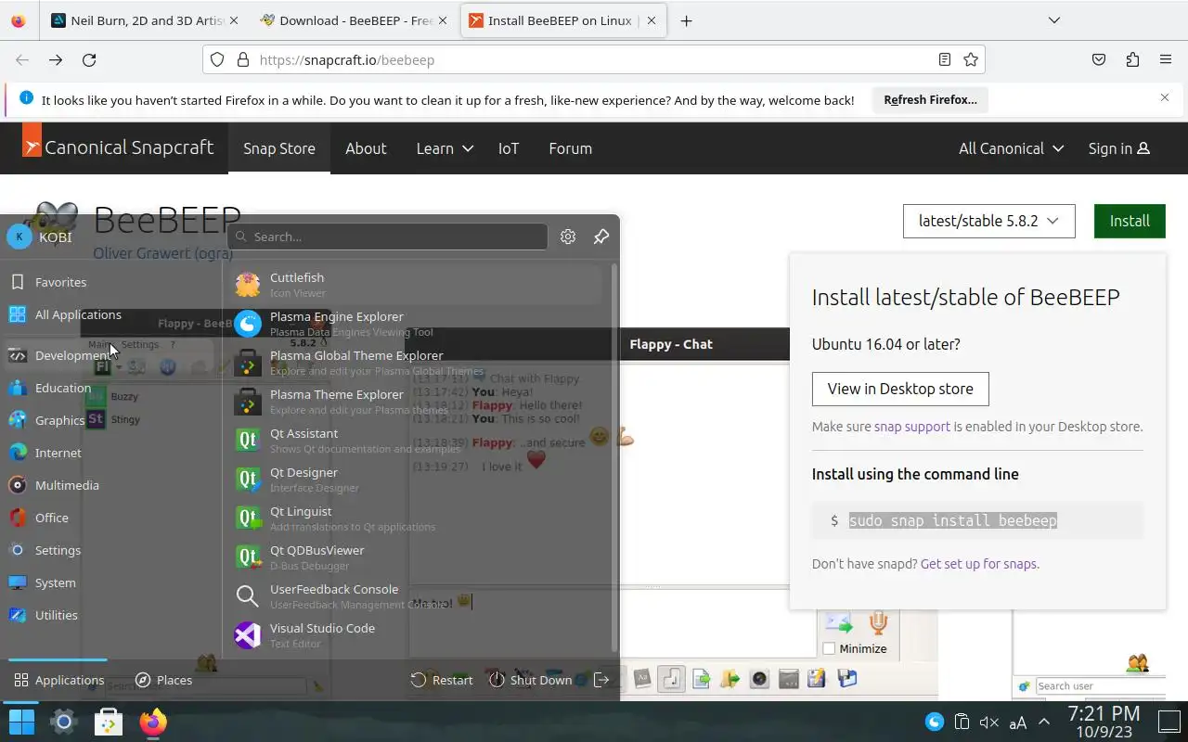Select the All Applications category
This screenshot has width=1188, height=742.
point(111,314)
